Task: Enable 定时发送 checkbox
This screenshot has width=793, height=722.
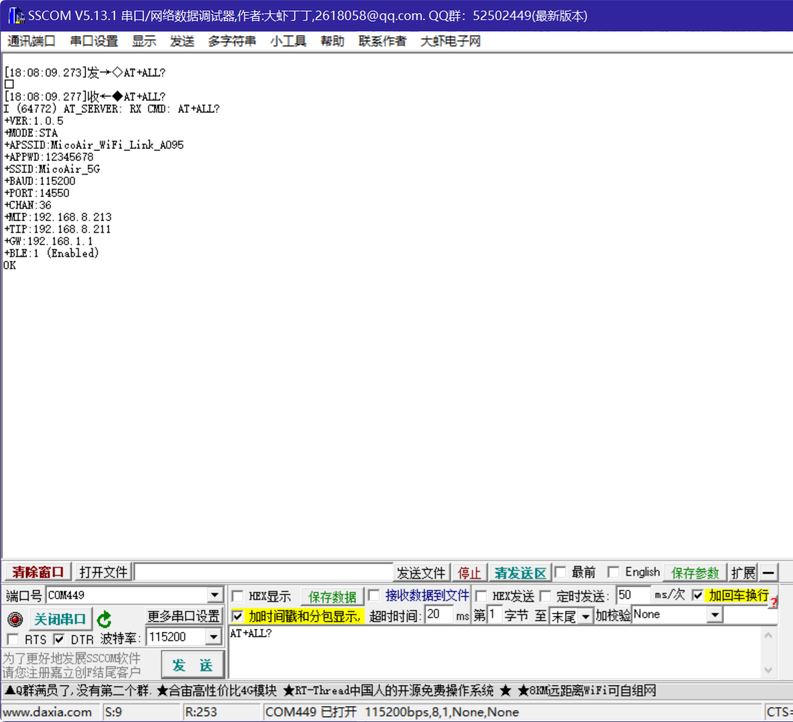Action: coord(545,596)
